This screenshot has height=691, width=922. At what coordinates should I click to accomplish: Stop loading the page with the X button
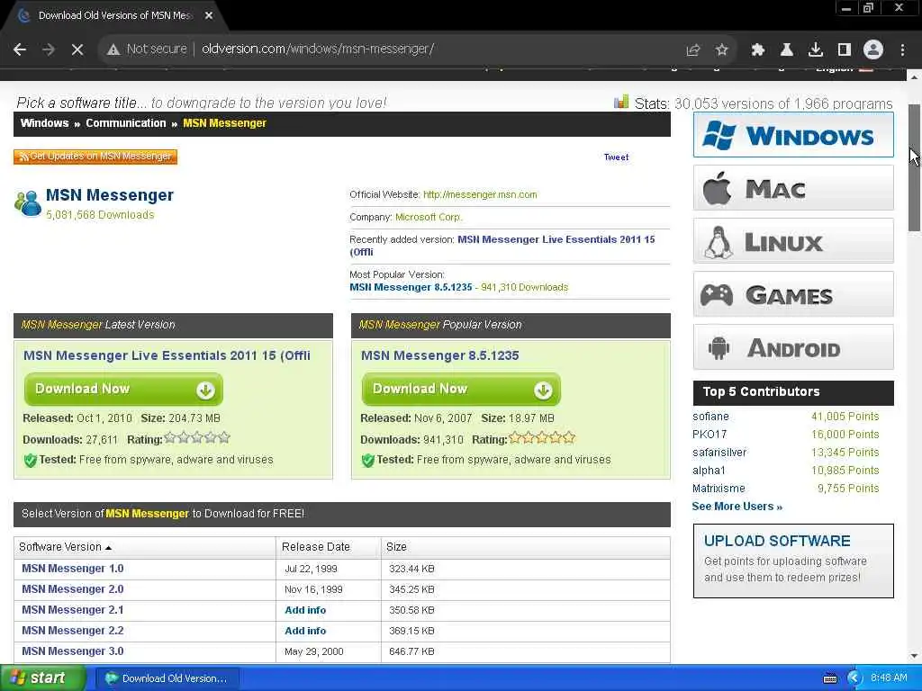point(77,49)
